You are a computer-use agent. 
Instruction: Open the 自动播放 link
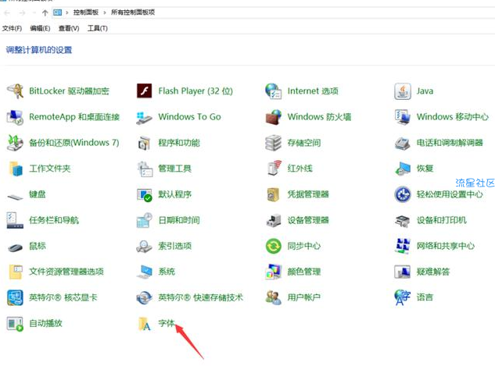[46, 323]
